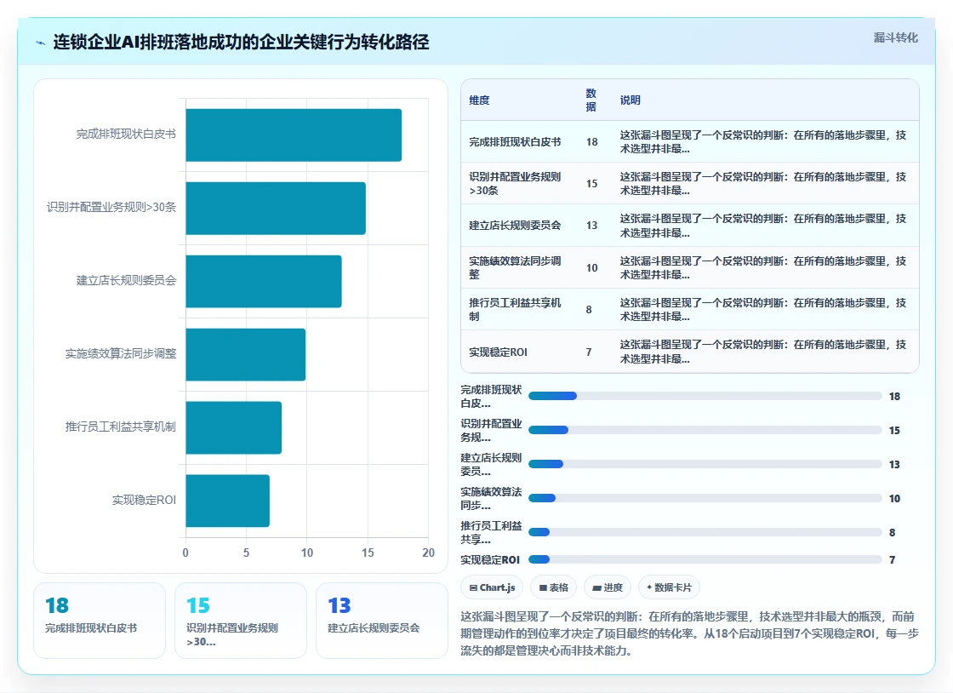Click the 识别并配置业务规则>30条 y-axis label in chart
This screenshot has height=693, width=953.
[x=111, y=207]
